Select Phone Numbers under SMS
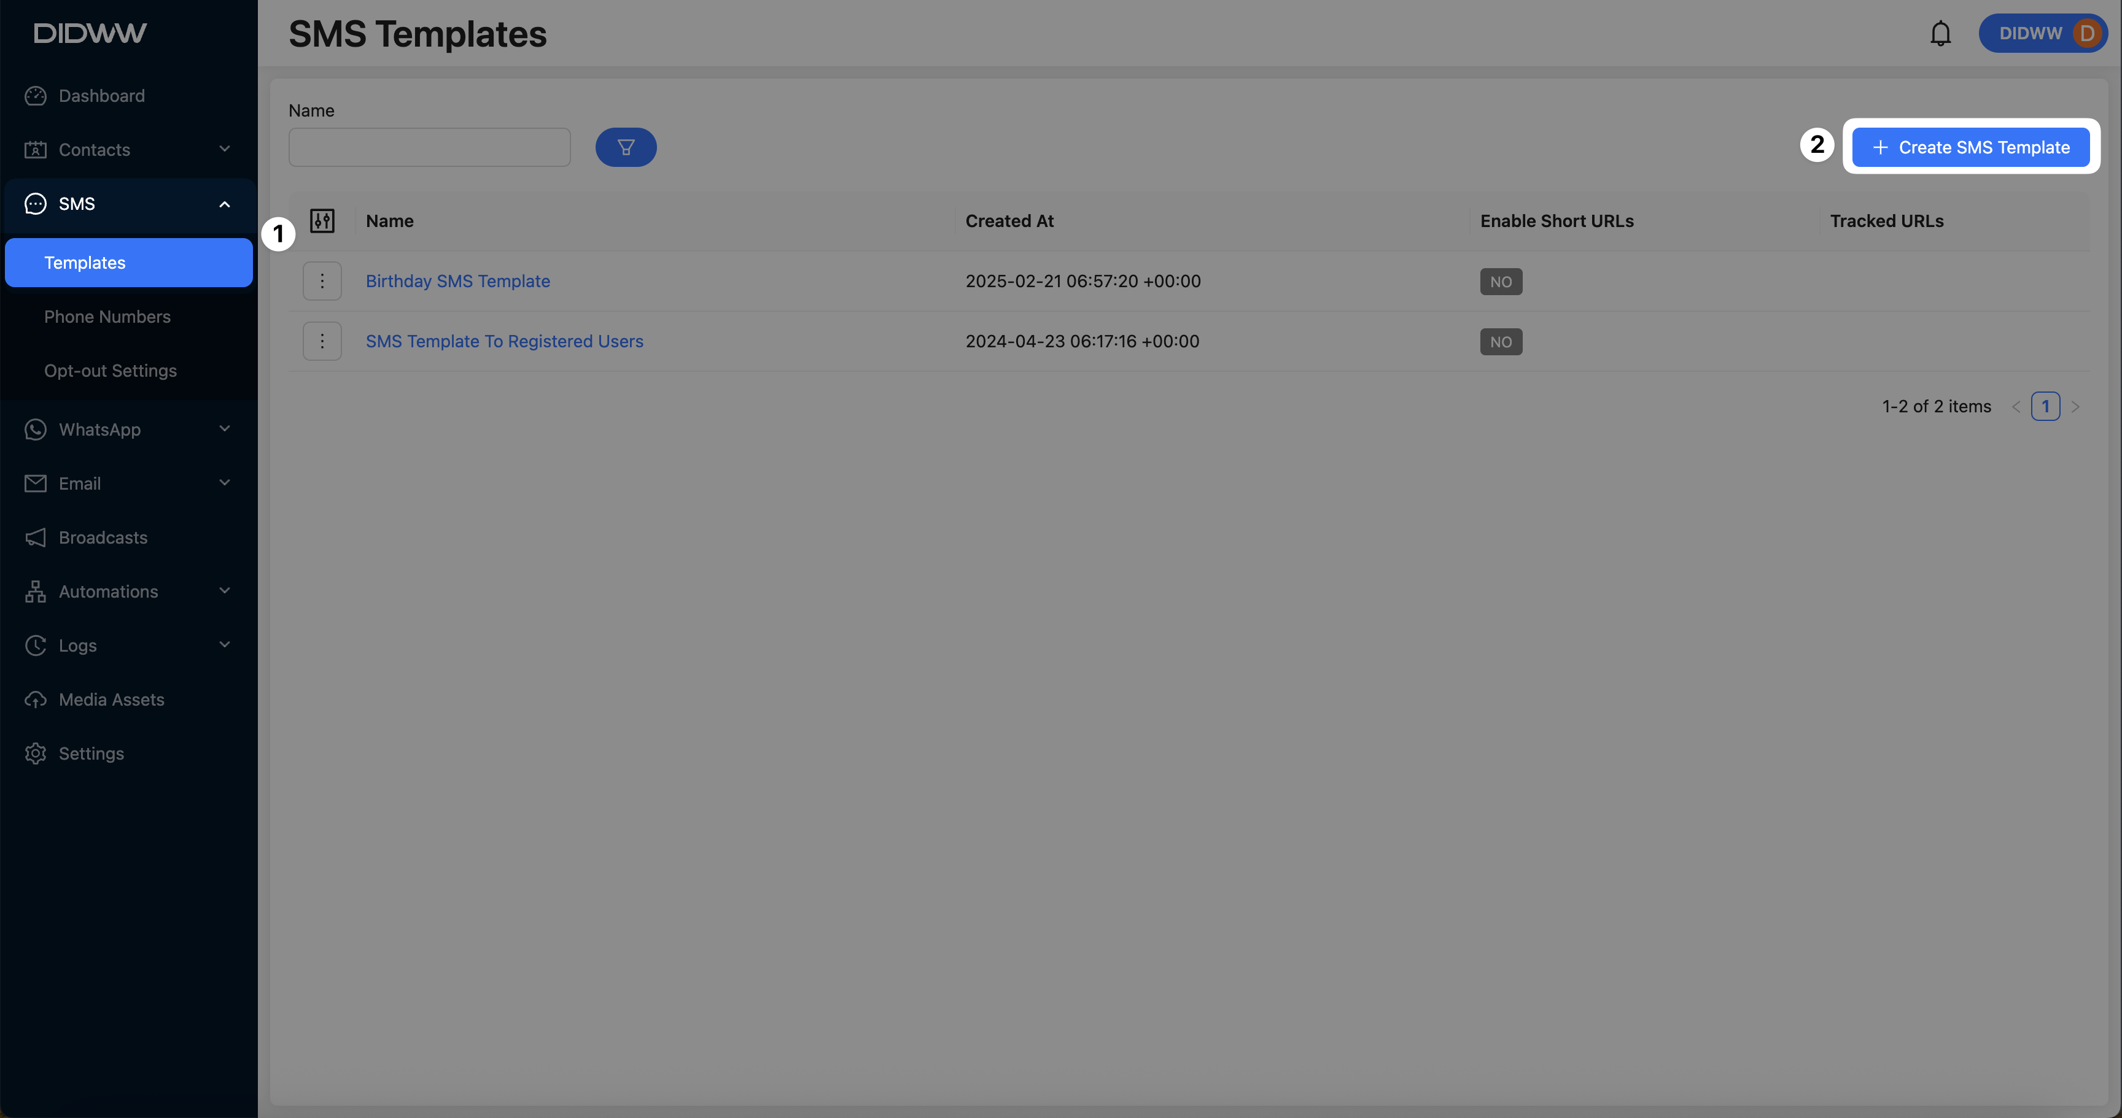 pos(107,317)
